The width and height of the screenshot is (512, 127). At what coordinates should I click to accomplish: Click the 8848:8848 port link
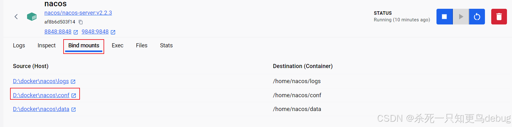pos(58,32)
